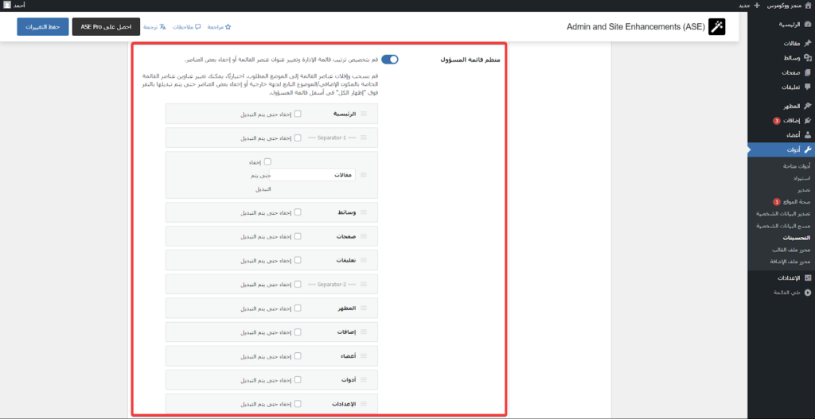
Task: Click the brush icon for المظهر in sidebar
Action: point(807,106)
